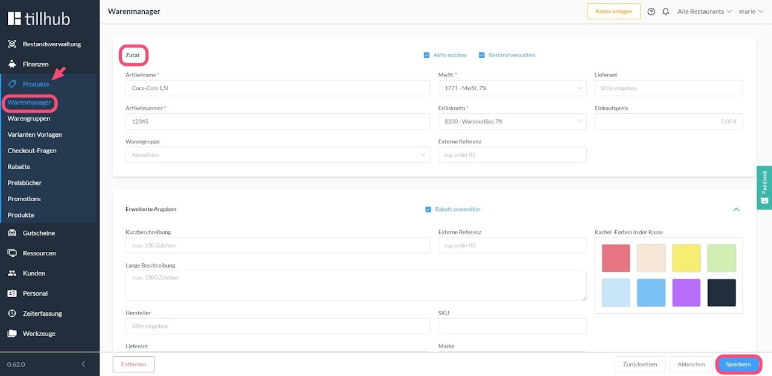
Task: Toggle Bestand verwalten checkbox
Action: click(x=482, y=55)
